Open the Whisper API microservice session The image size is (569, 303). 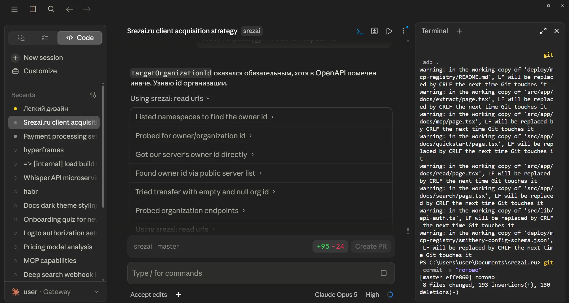pyautogui.click(x=54, y=178)
